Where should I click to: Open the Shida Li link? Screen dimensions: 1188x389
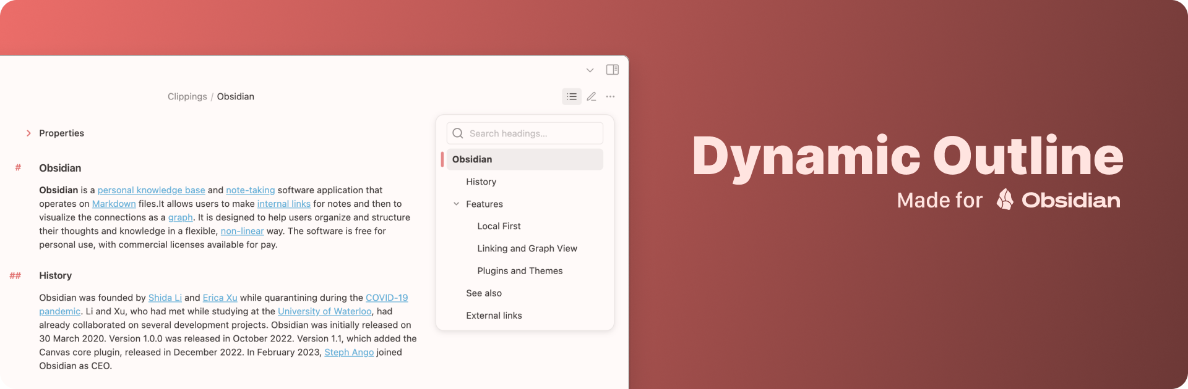pyautogui.click(x=165, y=298)
